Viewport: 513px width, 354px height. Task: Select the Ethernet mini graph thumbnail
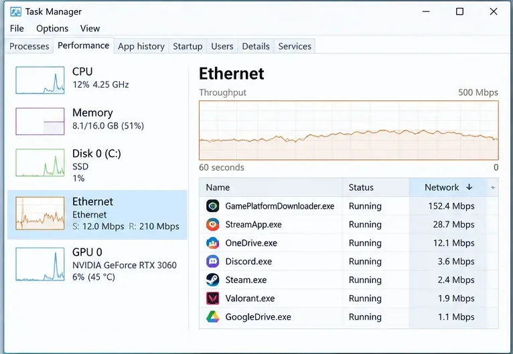(40, 213)
